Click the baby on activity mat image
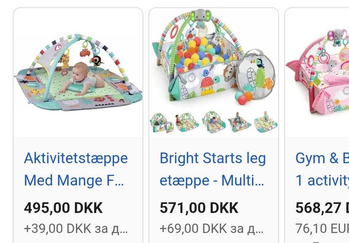Image resolution: width=349 pixels, height=243 pixels. point(78,72)
